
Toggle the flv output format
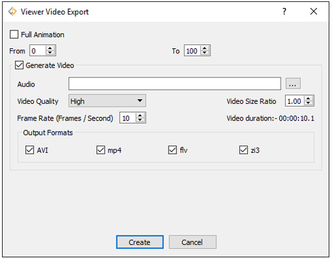pos(173,150)
